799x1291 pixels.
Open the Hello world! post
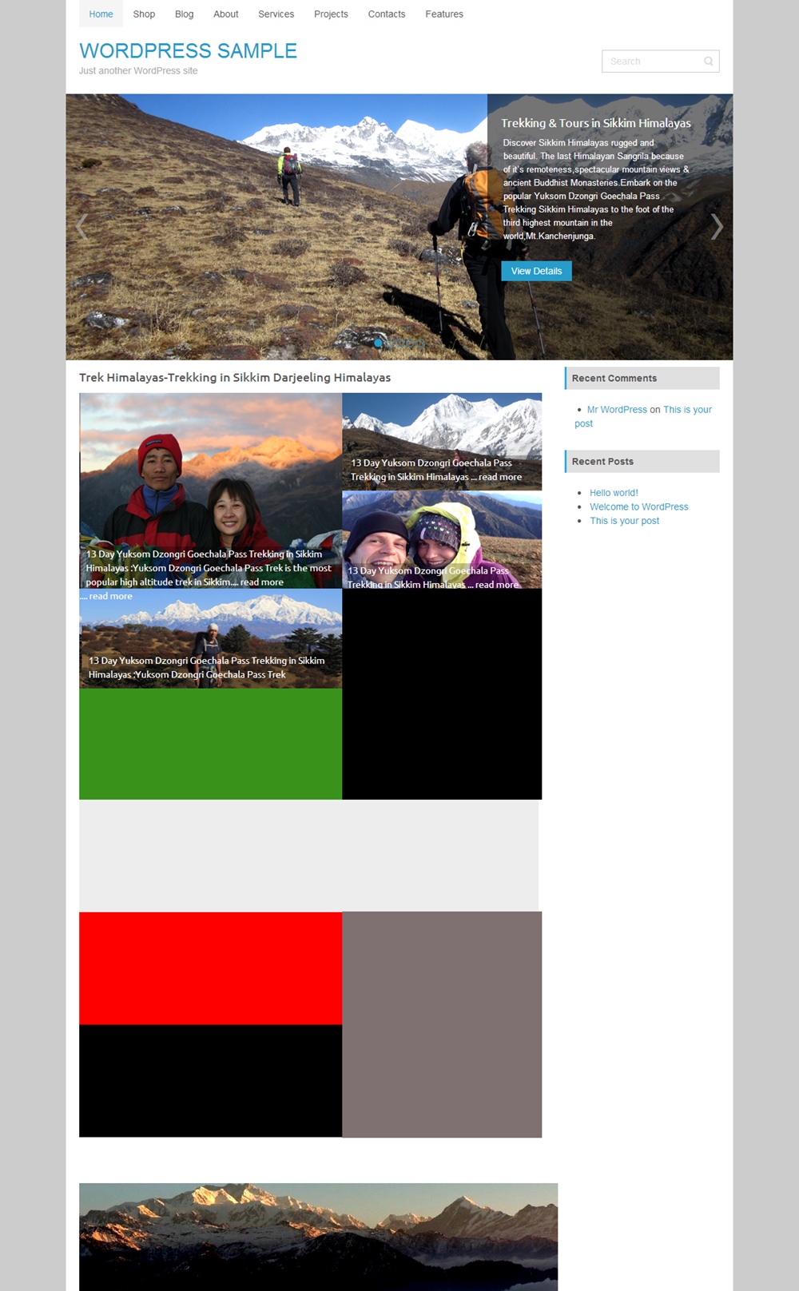coord(614,493)
